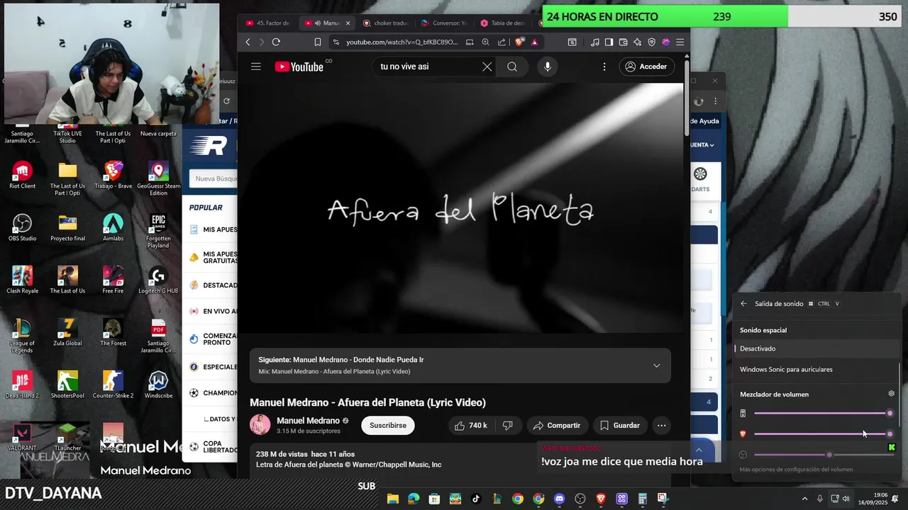Adjust the Brave volume slider
Screen dimensions: 908x510
click(823, 433)
